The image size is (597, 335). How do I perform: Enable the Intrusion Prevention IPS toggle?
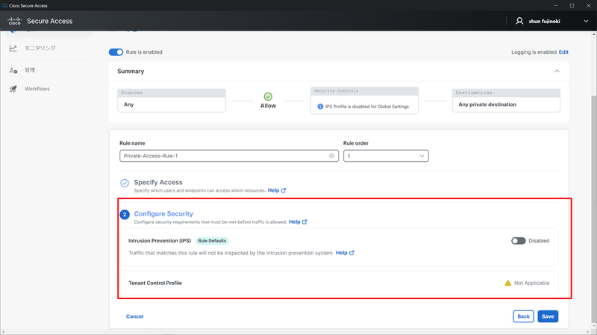[x=518, y=240]
